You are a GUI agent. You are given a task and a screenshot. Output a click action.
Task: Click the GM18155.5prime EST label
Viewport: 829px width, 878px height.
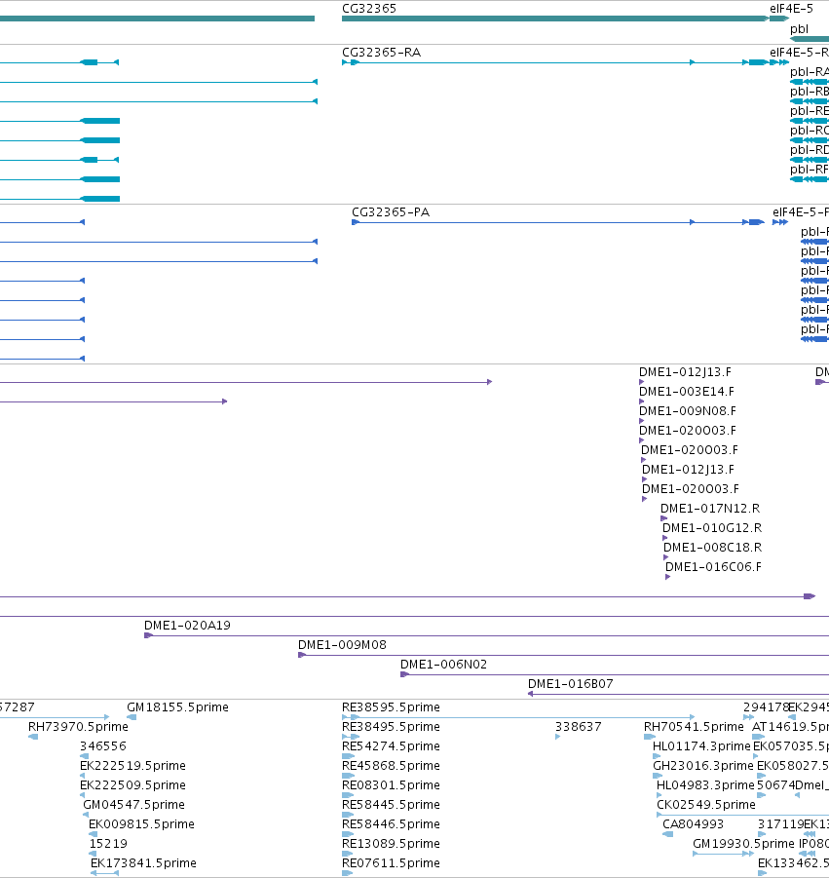[177, 707]
